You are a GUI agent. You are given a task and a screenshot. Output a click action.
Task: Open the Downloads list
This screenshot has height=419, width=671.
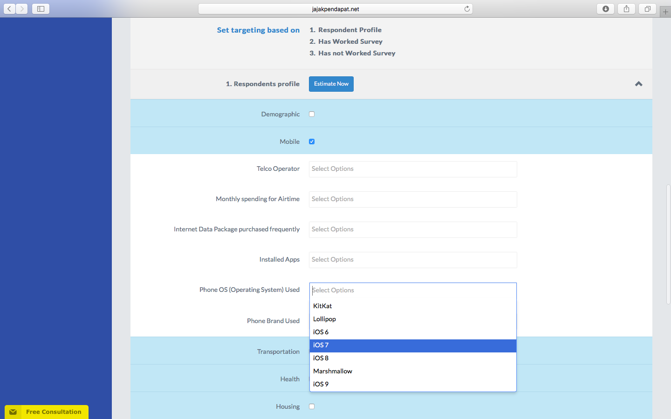pos(605,8)
